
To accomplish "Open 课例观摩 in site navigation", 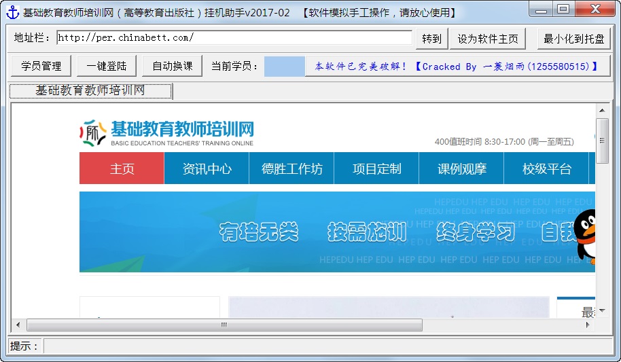I will coord(461,168).
